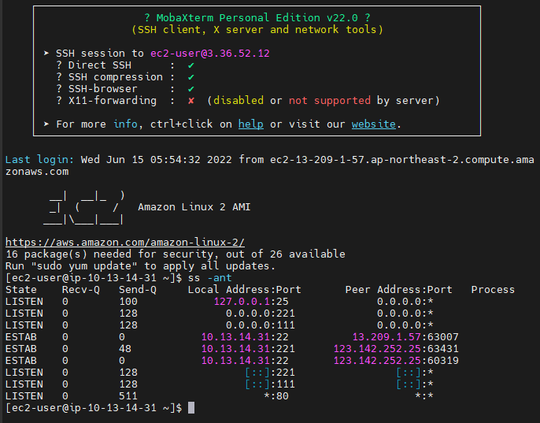The height and width of the screenshot is (423, 540).
Task: Click the 'ss -ant' command text
Action: tap(209, 278)
